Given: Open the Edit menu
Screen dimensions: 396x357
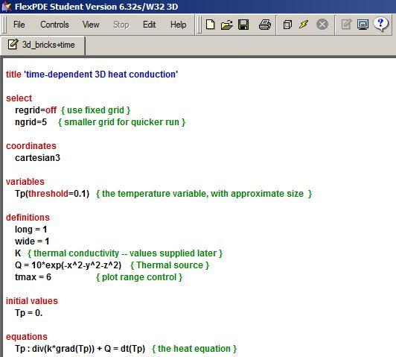Looking at the screenshot, I should point(150,25).
